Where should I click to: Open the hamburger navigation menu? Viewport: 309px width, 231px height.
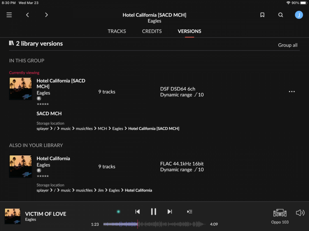pos(9,15)
